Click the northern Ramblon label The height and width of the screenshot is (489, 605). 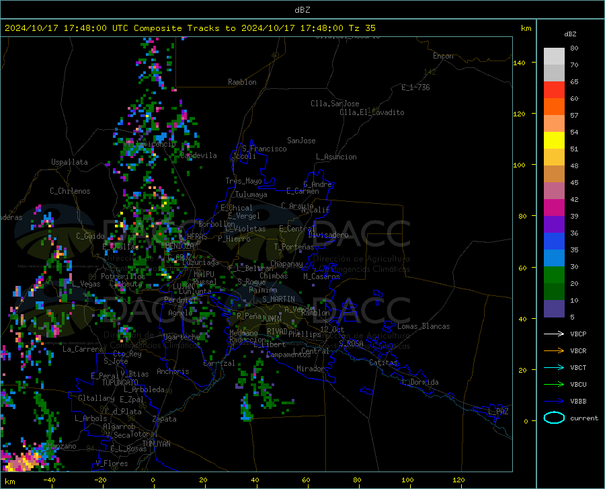pyautogui.click(x=242, y=82)
